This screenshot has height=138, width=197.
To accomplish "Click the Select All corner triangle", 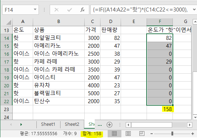I will 9,23.
